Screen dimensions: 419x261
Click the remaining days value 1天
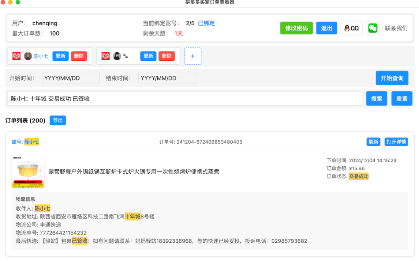pyautogui.click(x=179, y=33)
